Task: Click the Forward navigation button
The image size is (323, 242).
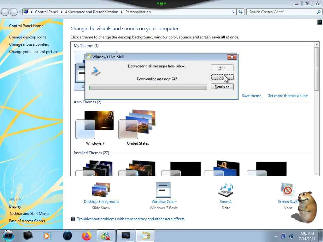Action: 14,12
